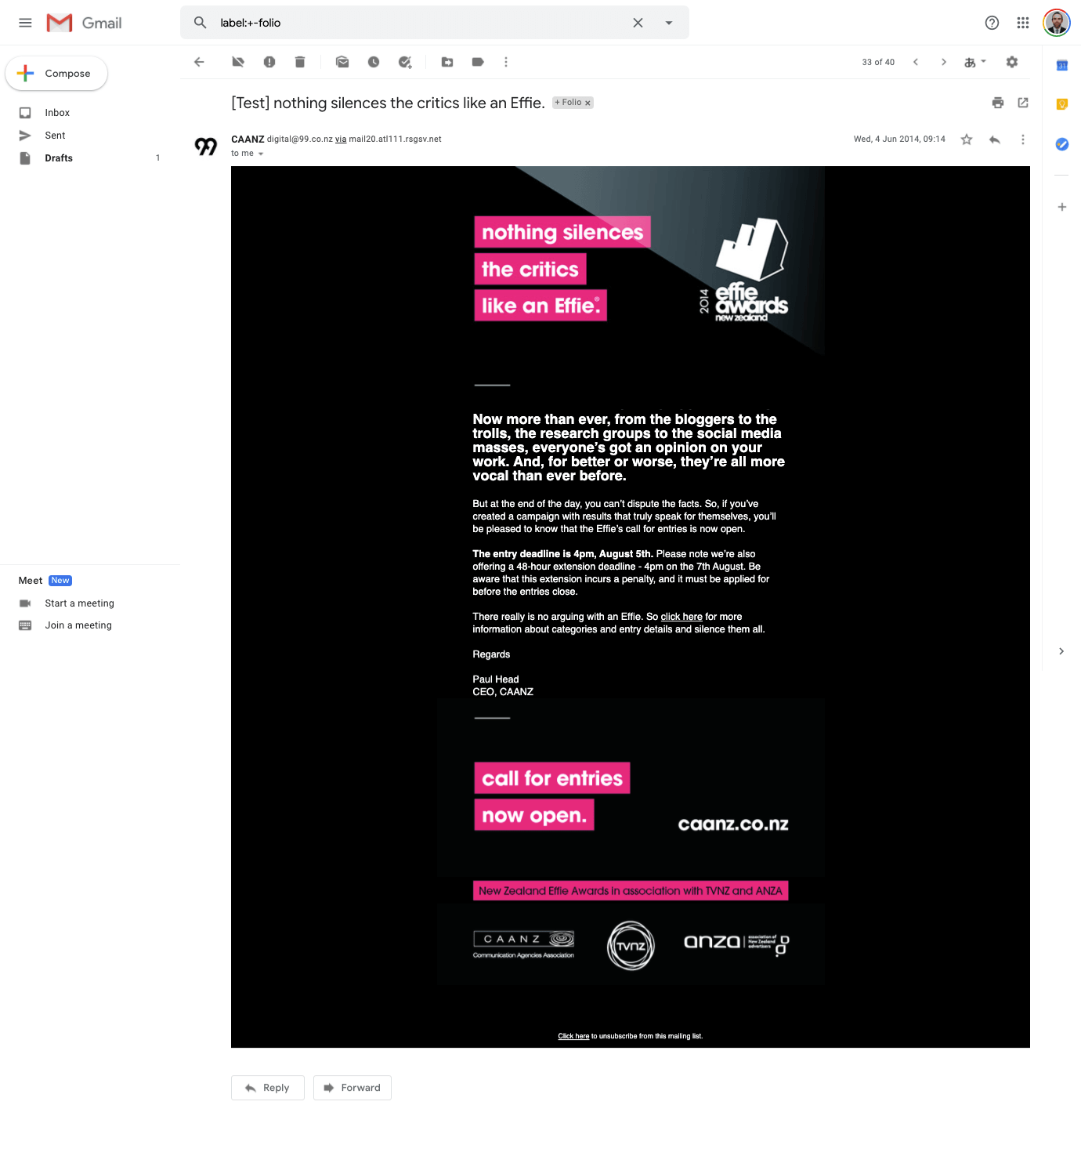
Task: Mark the email as unread
Action: coord(342,62)
